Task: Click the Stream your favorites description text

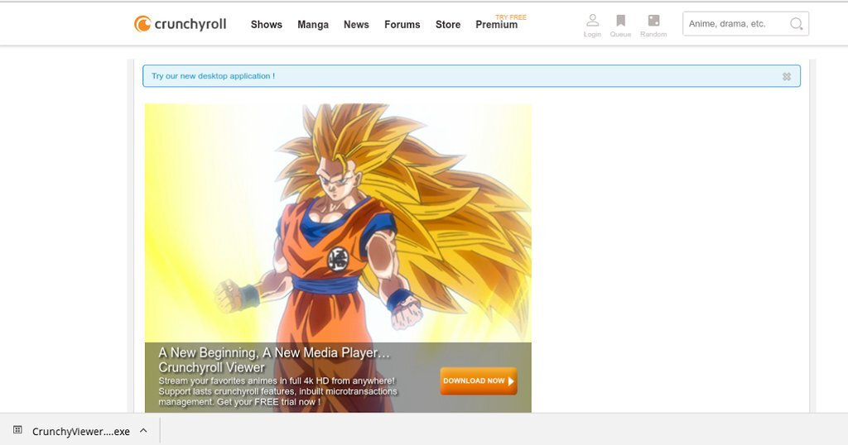Action: pyautogui.click(x=277, y=391)
